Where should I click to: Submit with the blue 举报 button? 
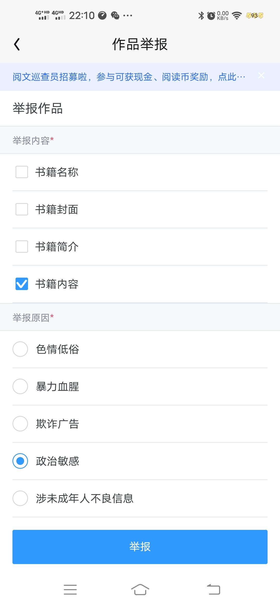point(140,547)
